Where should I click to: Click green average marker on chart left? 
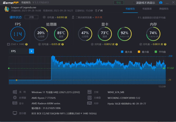[x=9, y=68]
